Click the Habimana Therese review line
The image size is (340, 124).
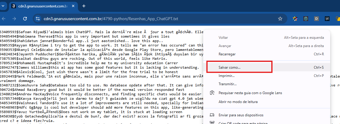84,36
